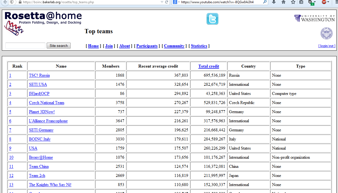Open the Adblock Plus dropdown arrow
The height and width of the screenshot is (193, 338).
pyautogui.click(x=328, y=2)
